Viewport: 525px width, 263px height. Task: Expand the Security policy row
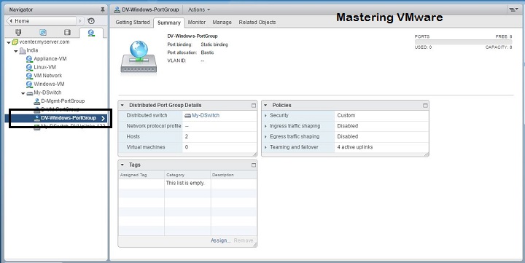tap(266, 115)
